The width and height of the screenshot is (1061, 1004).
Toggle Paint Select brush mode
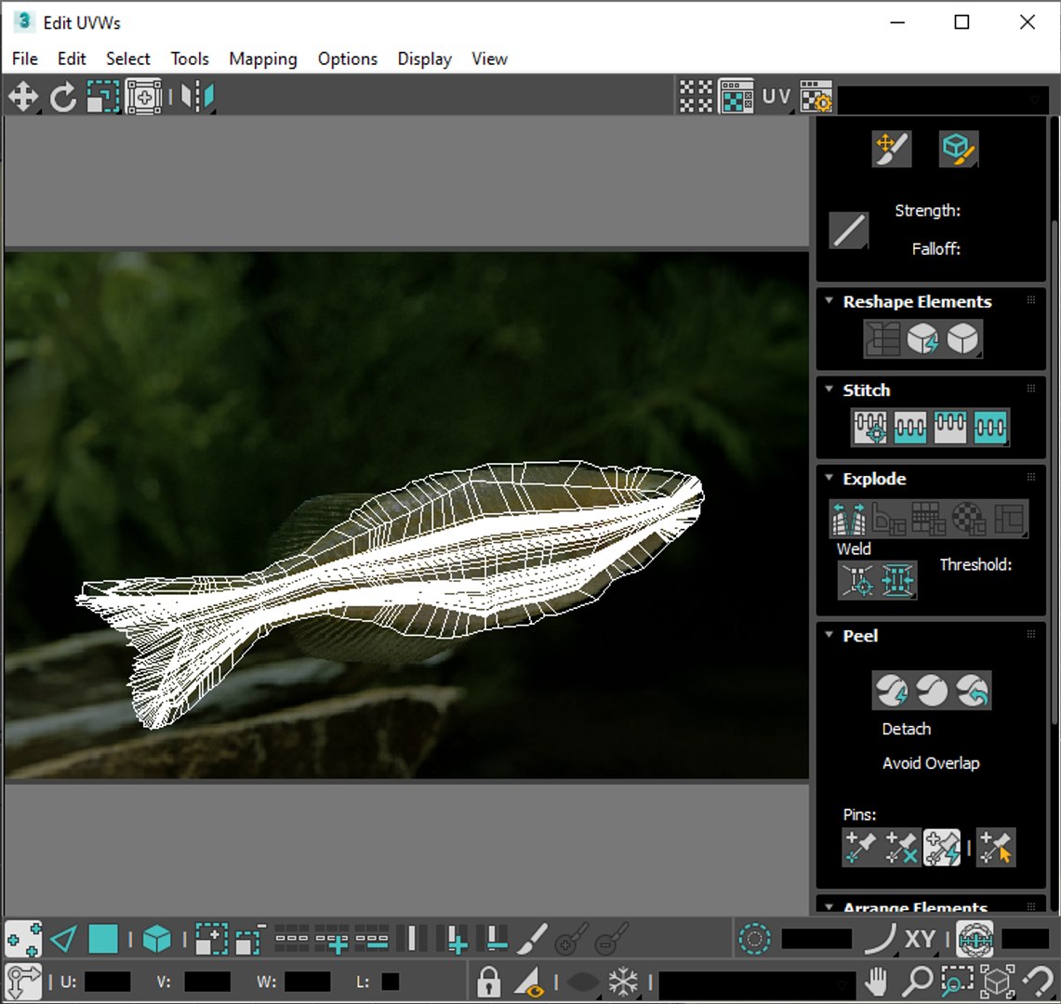point(533,939)
